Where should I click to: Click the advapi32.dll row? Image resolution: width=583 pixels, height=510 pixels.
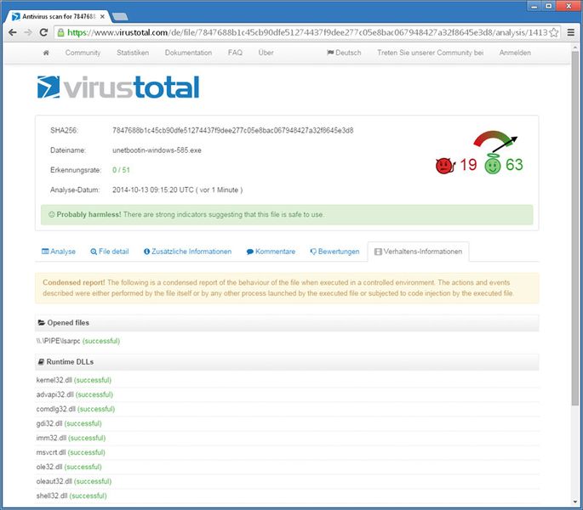coord(287,394)
